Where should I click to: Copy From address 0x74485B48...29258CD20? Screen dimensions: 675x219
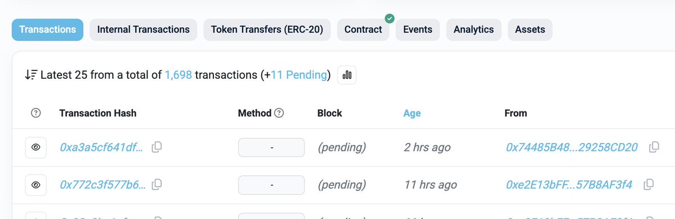[654, 147]
